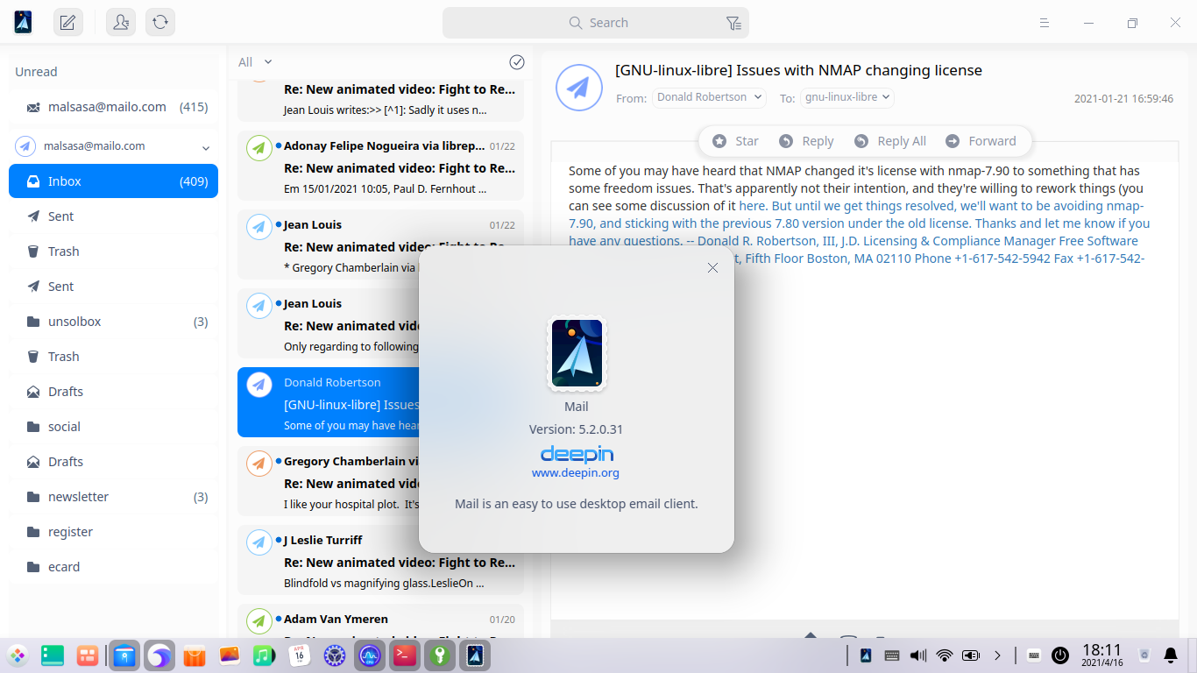Viewport: 1197px width, 673px height.
Task: Open the contacts address book icon
Action: (121, 23)
